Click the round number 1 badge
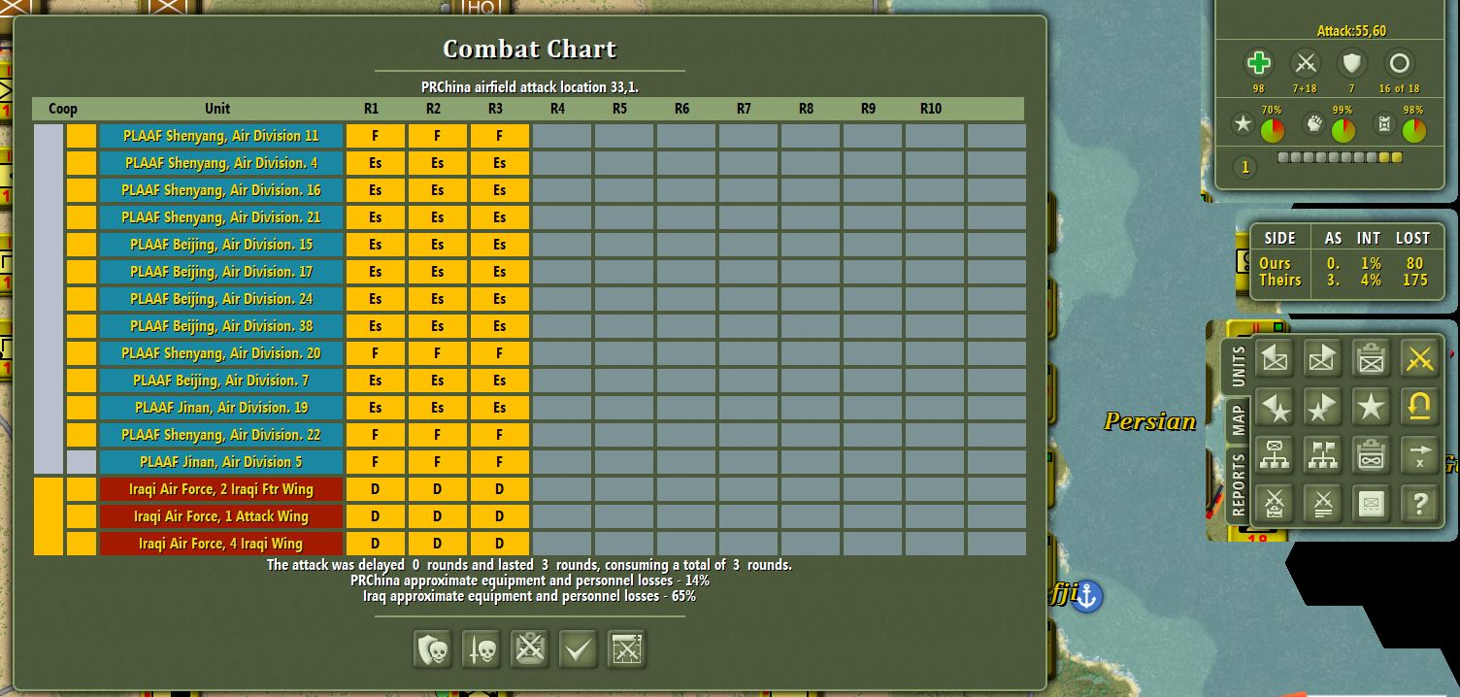 pos(1245,167)
